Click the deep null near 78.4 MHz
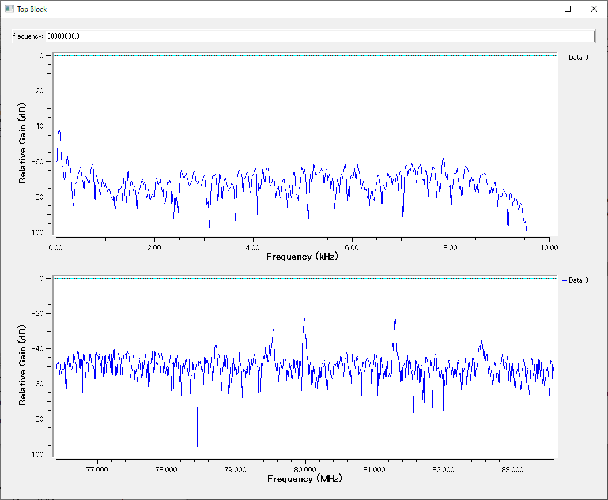Image resolution: width=608 pixels, height=500 pixels. (197, 445)
